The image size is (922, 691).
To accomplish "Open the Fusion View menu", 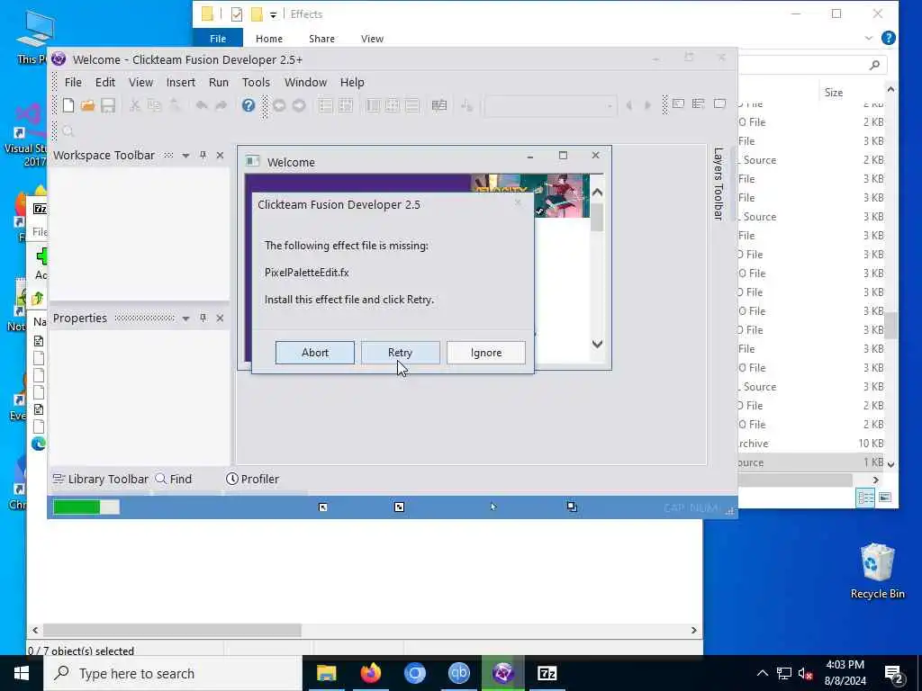I will [x=140, y=82].
